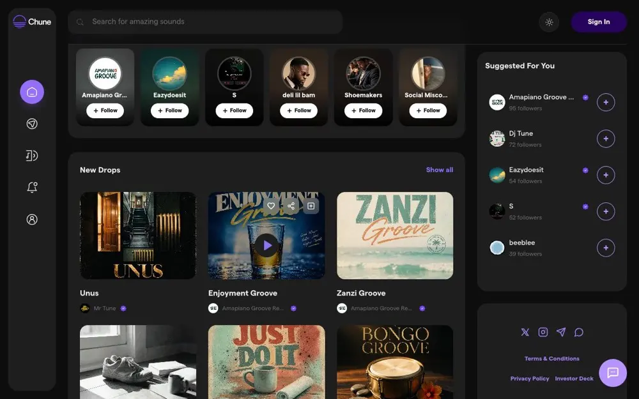Open Amapiano Groove suggested profile name
639x399 pixels.
541,97
